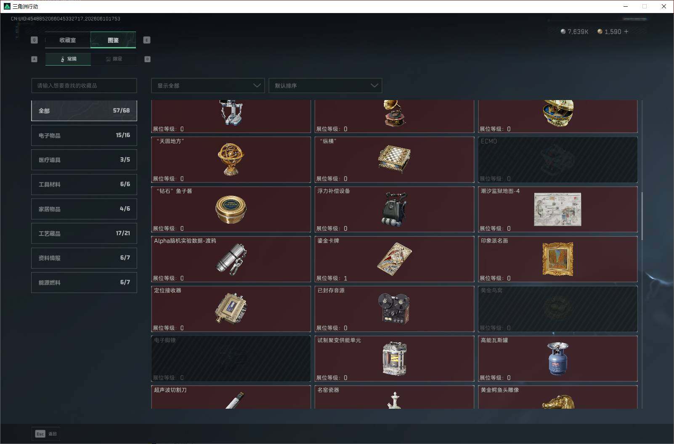This screenshot has height=444, width=674.
Task: Select the "纵横" chess board collectible
Action: 394,160
